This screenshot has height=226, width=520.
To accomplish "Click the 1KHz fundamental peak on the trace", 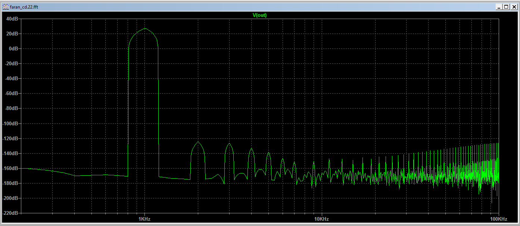I will pyautogui.click(x=145, y=28).
